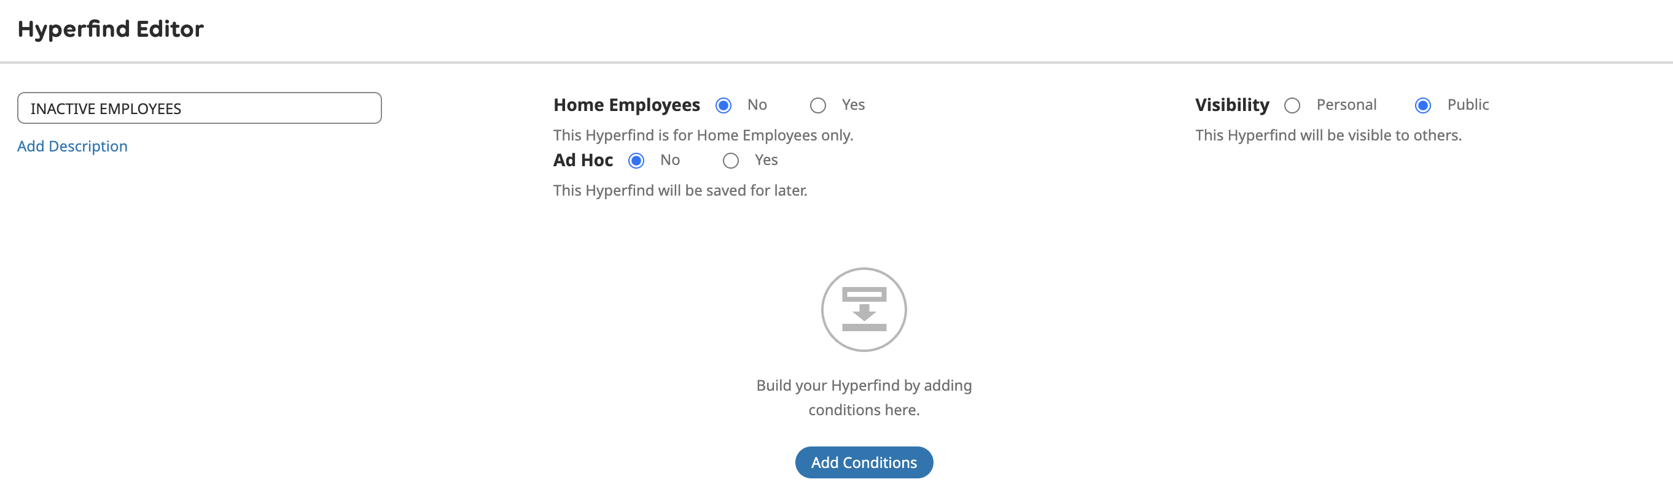Viewport: 1673px width, 498px height.
Task: Click text 'This Hyperfind will be visible to others'
Action: coord(1328,135)
